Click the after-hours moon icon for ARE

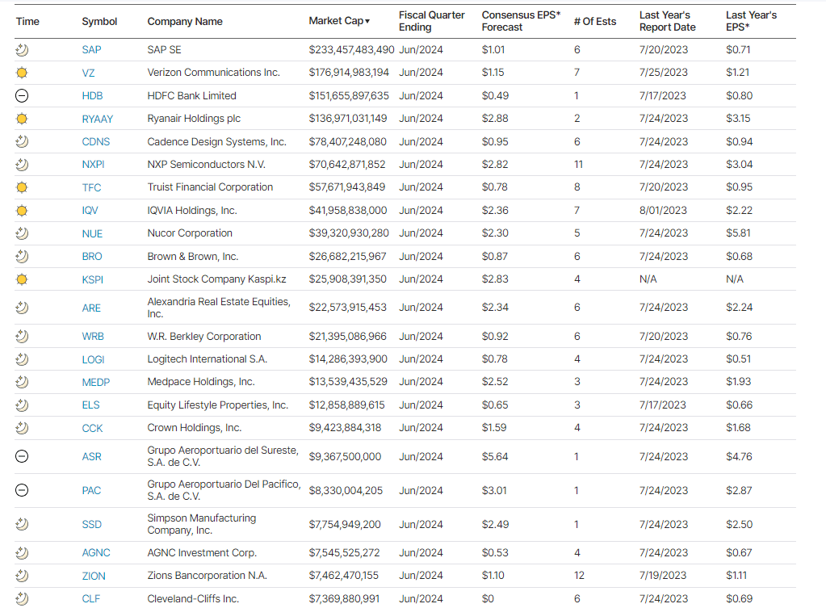(22, 308)
